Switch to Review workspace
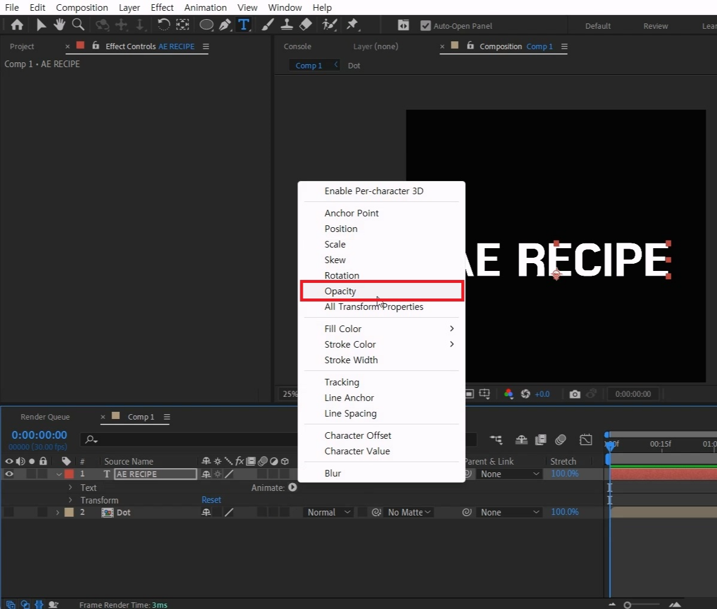The height and width of the screenshot is (609, 717). (x=656, y=26)
